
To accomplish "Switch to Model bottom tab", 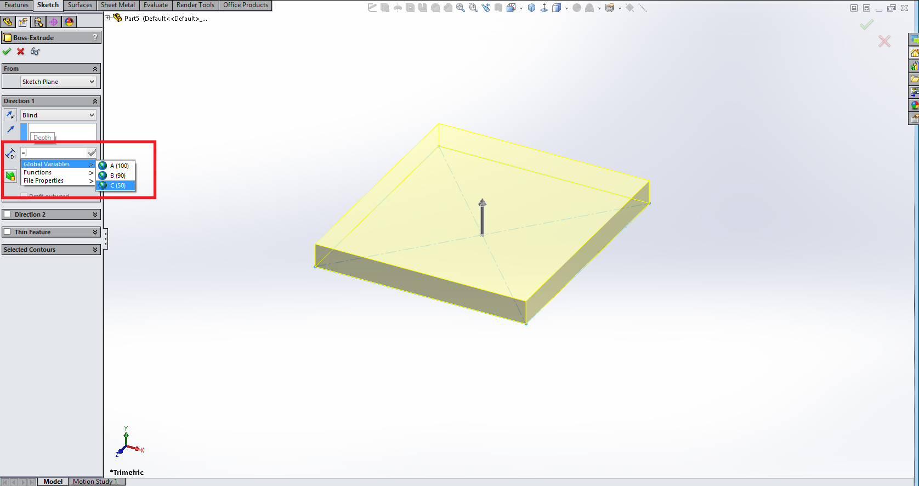I will click(53, 482).
